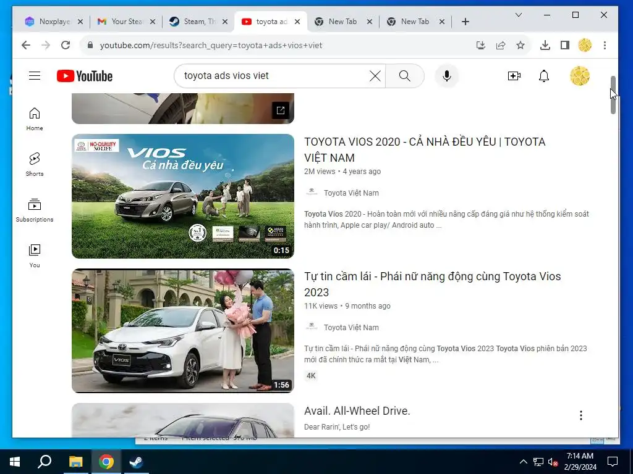633x474 pixels.
Task: View site information padlock icon
Action: coord(90,45)
